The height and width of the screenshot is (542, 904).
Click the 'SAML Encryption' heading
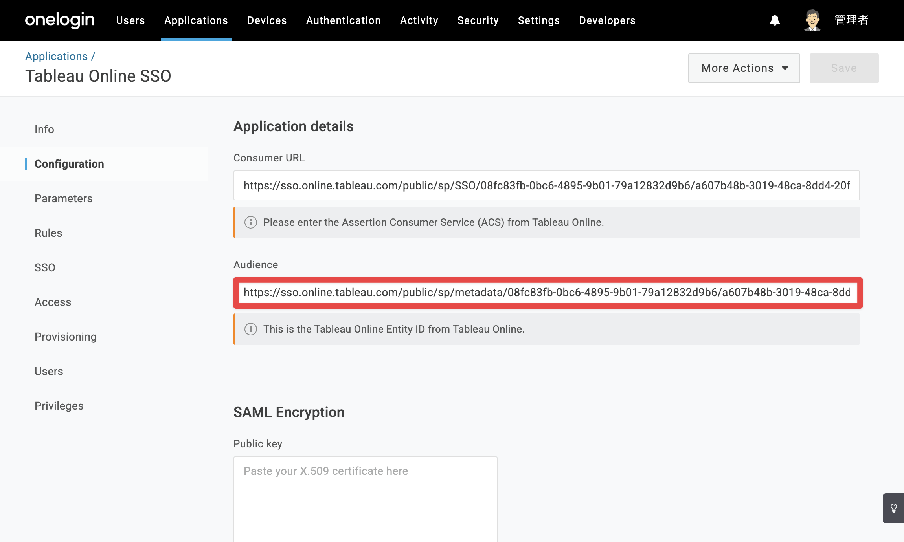(289, 412)
